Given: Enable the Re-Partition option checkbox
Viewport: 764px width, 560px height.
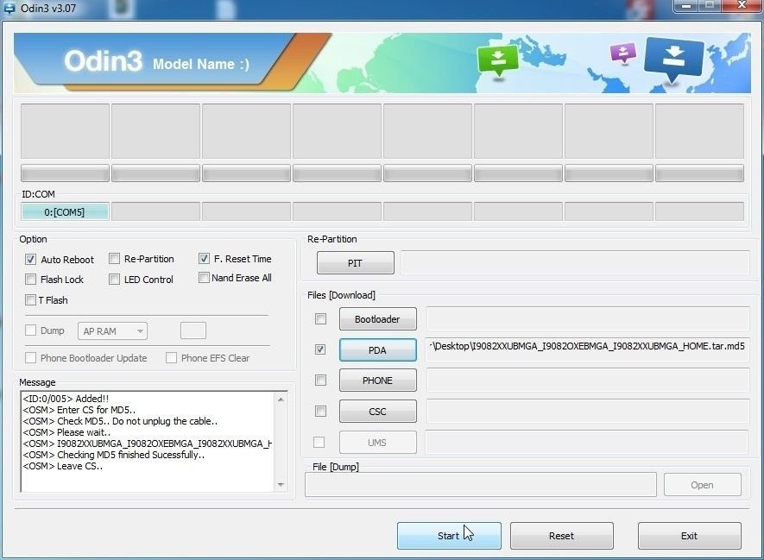Looking at the screenshot, I should pyautogui.click(x=114, y=259).
